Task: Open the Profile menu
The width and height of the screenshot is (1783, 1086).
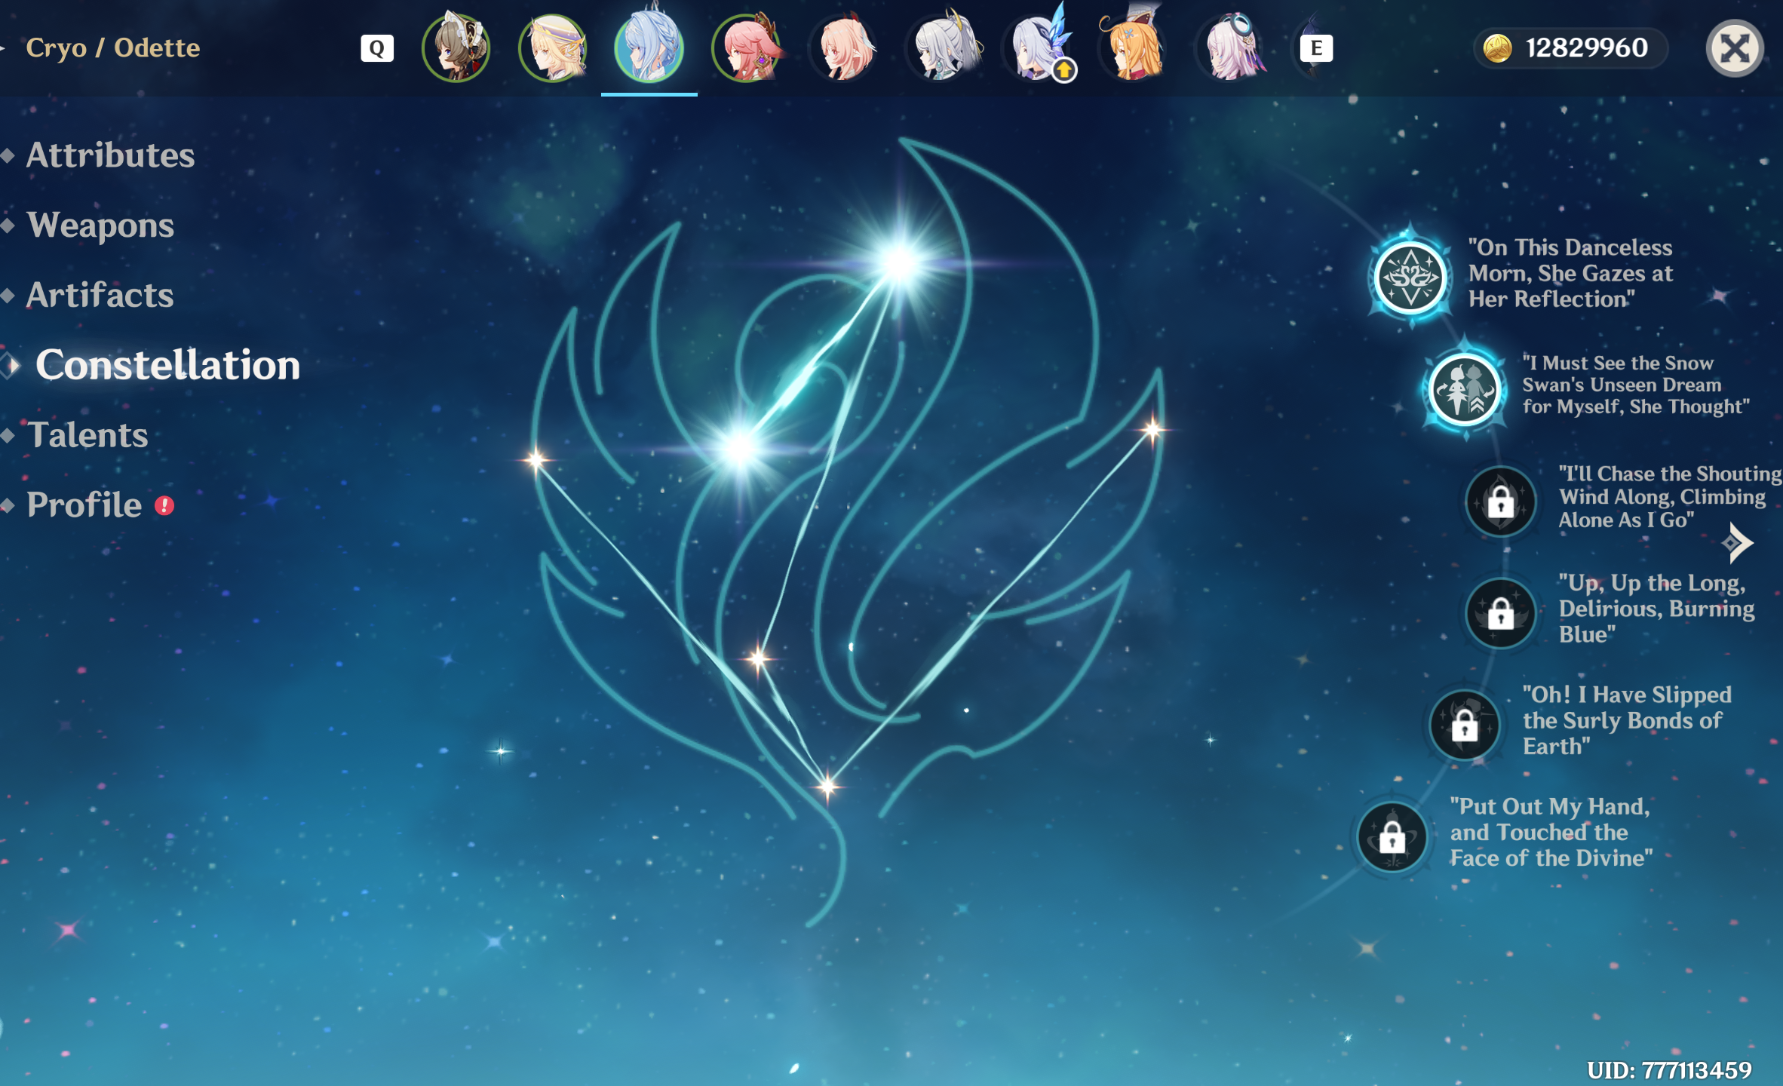Action: [84, 505]
